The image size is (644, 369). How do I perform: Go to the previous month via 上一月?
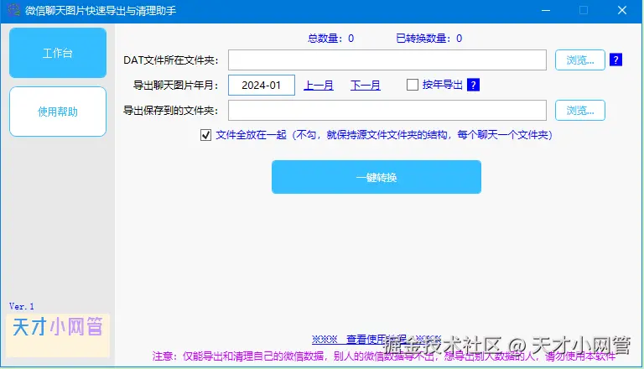tap(319, 85)
